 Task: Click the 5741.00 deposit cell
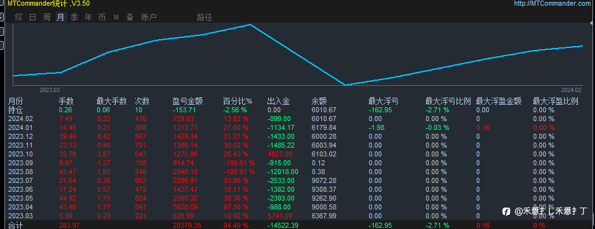point(279,216)
